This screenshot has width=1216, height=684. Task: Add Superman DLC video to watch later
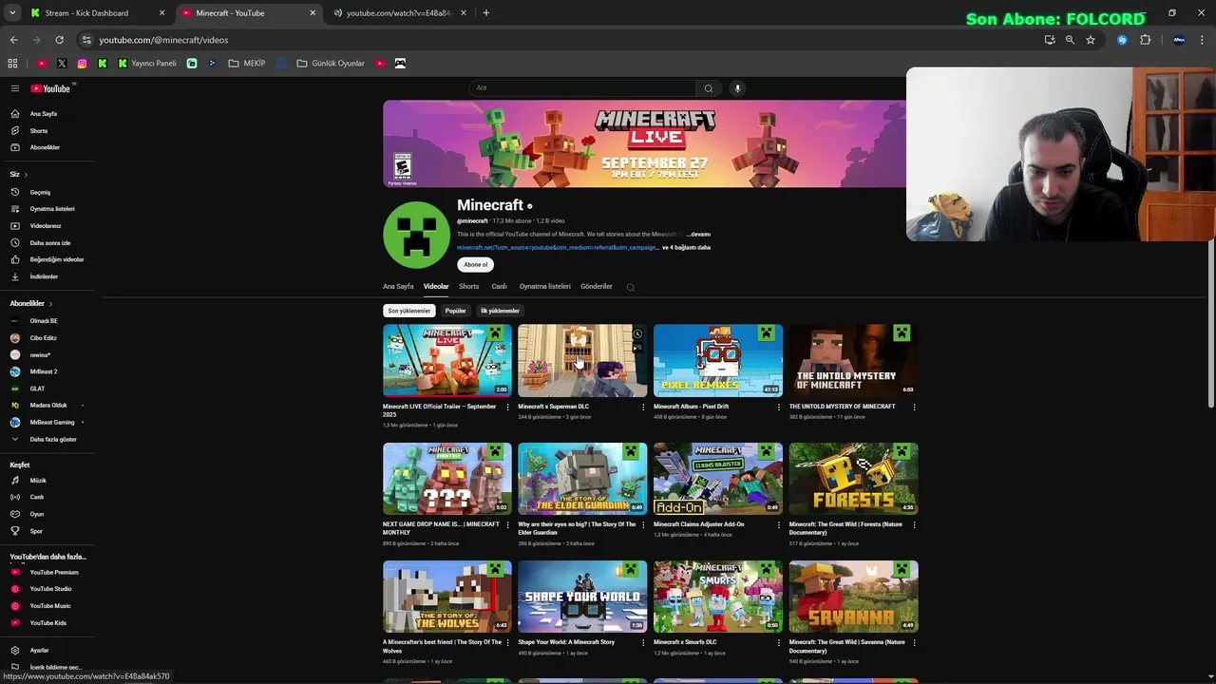pyautogui.click(x=637, y=334)
